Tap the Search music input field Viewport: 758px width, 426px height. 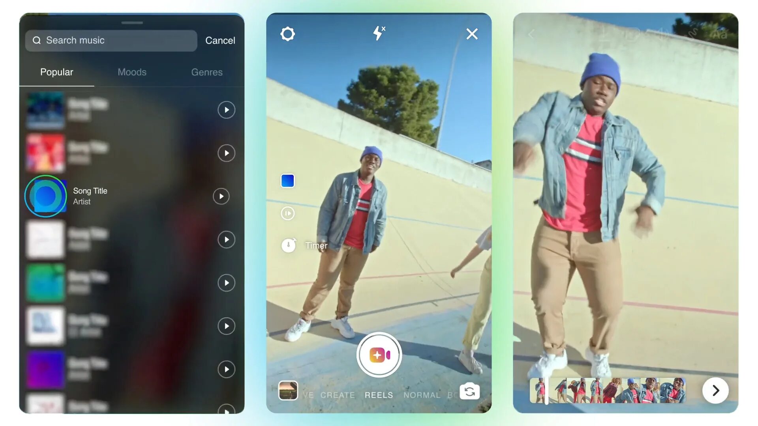111,40
